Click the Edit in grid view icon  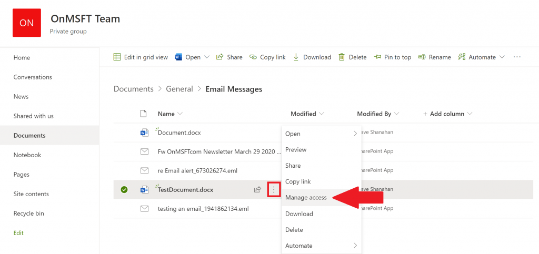click(117, 57)
